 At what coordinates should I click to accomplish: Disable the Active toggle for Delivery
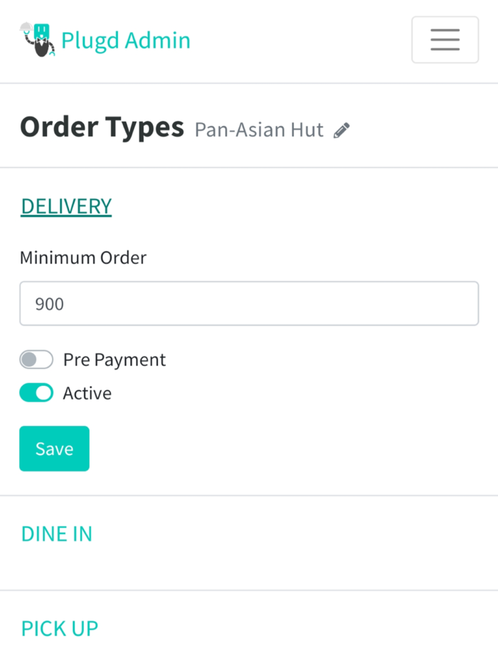point(36,392)
